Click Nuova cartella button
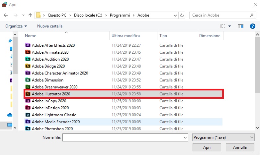Screen dimensions: 260x155 click(x=50, y=26)
